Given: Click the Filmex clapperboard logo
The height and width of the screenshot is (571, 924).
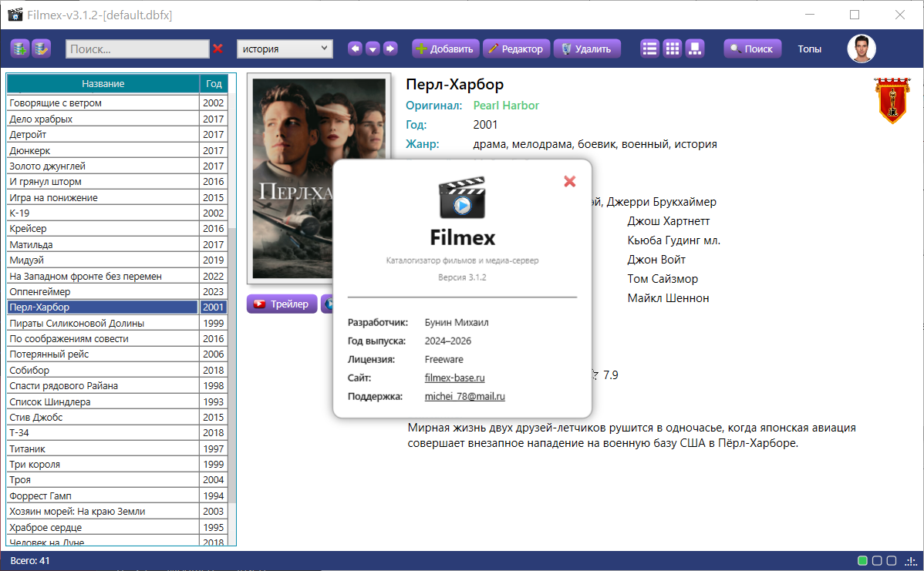Looking at the screenshot, I should [462, 197].
